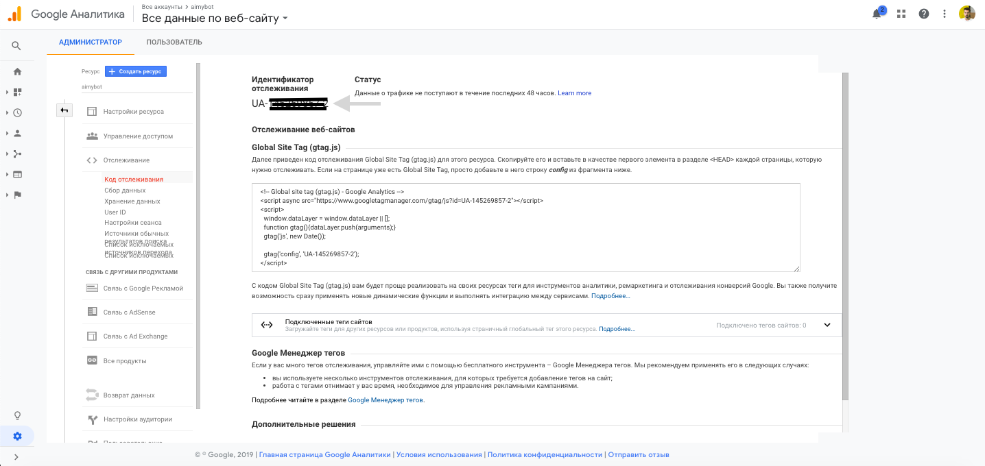Click the user account avatar
Image resolution: width=985 pixels, height=466 pixels.
pyautogui.click(x=967, y=14)
